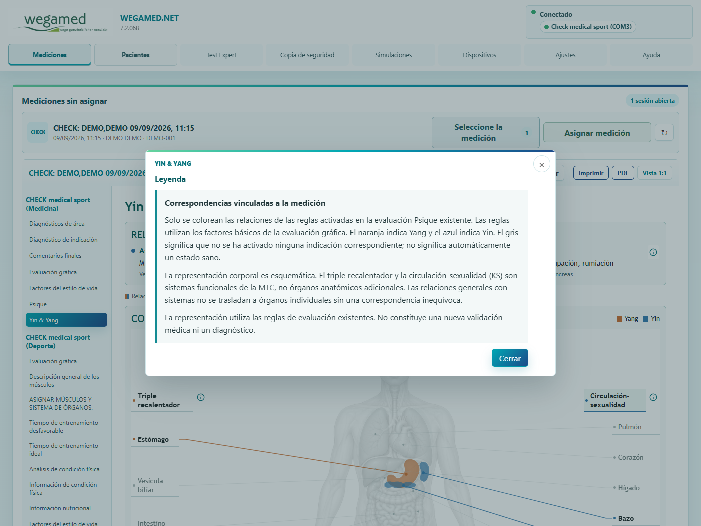Open info icon next to Triple recalentador
Viewport: 701px width, 526px height.
pyautogui.click(x=201, y=397)
